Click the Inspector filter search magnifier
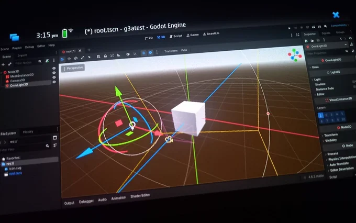 click(x=347, y=51)
